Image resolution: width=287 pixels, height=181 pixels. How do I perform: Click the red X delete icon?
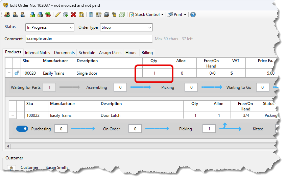[73, 15]
